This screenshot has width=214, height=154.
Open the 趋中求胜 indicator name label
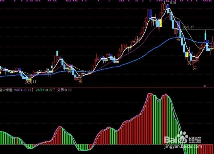point(6,90)
